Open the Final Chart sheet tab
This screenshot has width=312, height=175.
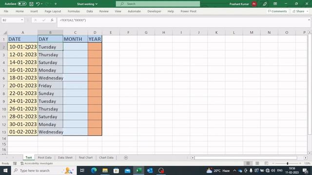click(x=86, y=157)
